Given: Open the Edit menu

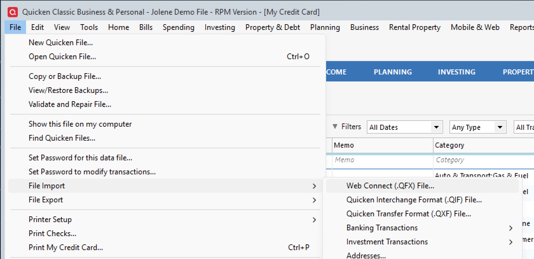Looking at the screenshot, I should (37, 27).
